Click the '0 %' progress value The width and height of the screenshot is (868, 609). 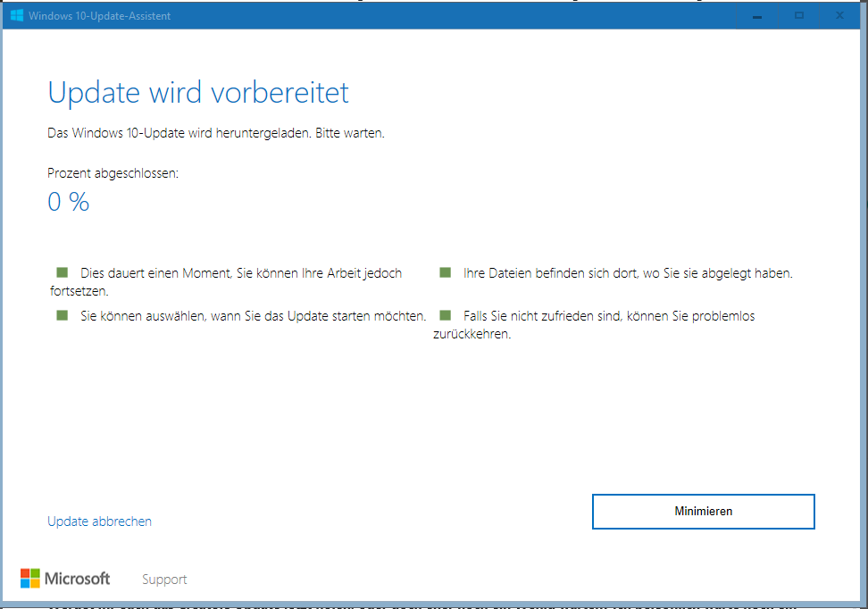pyautogui.click(x=69, y=202)
